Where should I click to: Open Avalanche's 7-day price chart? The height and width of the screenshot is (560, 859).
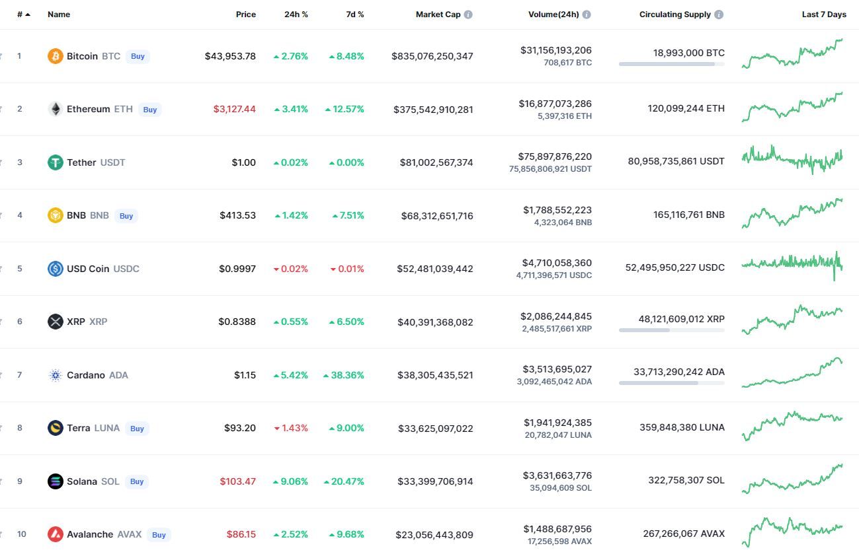tap(792, 532)
